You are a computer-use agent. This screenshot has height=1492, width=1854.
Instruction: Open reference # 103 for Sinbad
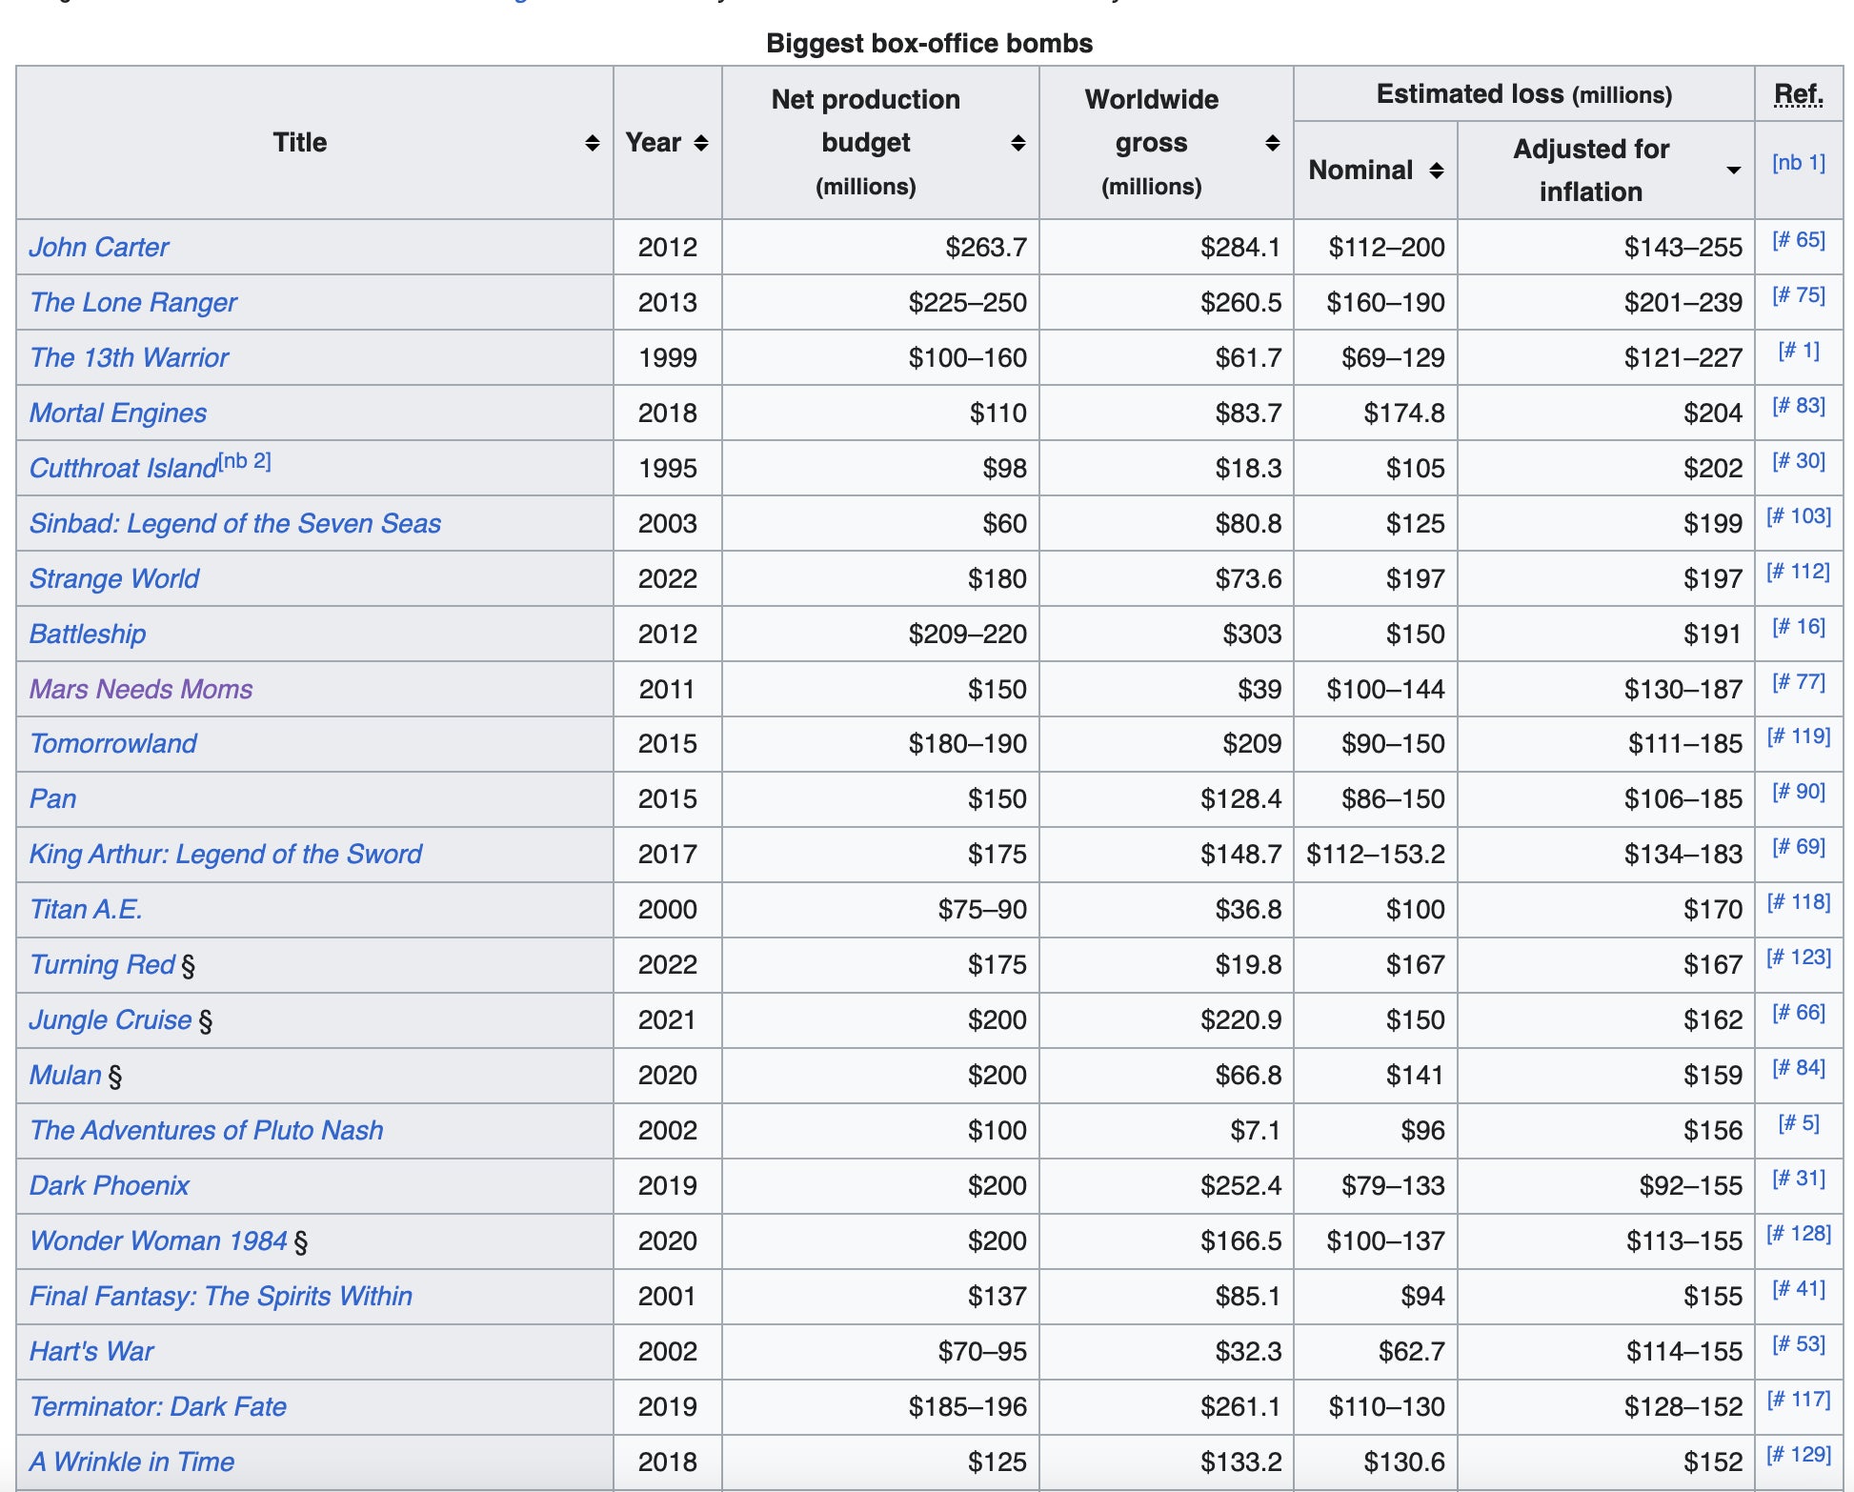(1798, 516)
